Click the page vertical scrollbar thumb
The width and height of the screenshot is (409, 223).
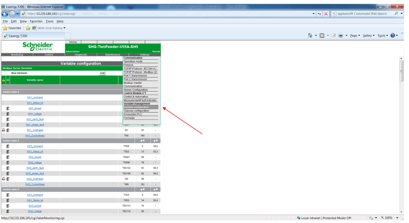pyautogui.click(x=401, y=71)
